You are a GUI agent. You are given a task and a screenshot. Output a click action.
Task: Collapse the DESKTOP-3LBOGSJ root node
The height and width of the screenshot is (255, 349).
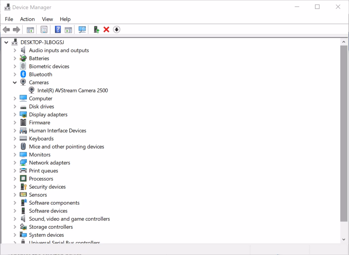click(6, 42)
